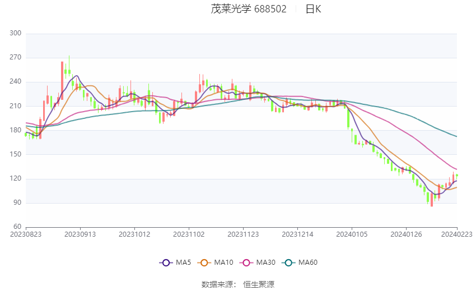Viewport: 476px width, 290px height.
Task: Hide the MA30 line via its label
Action: coord(266,263)
